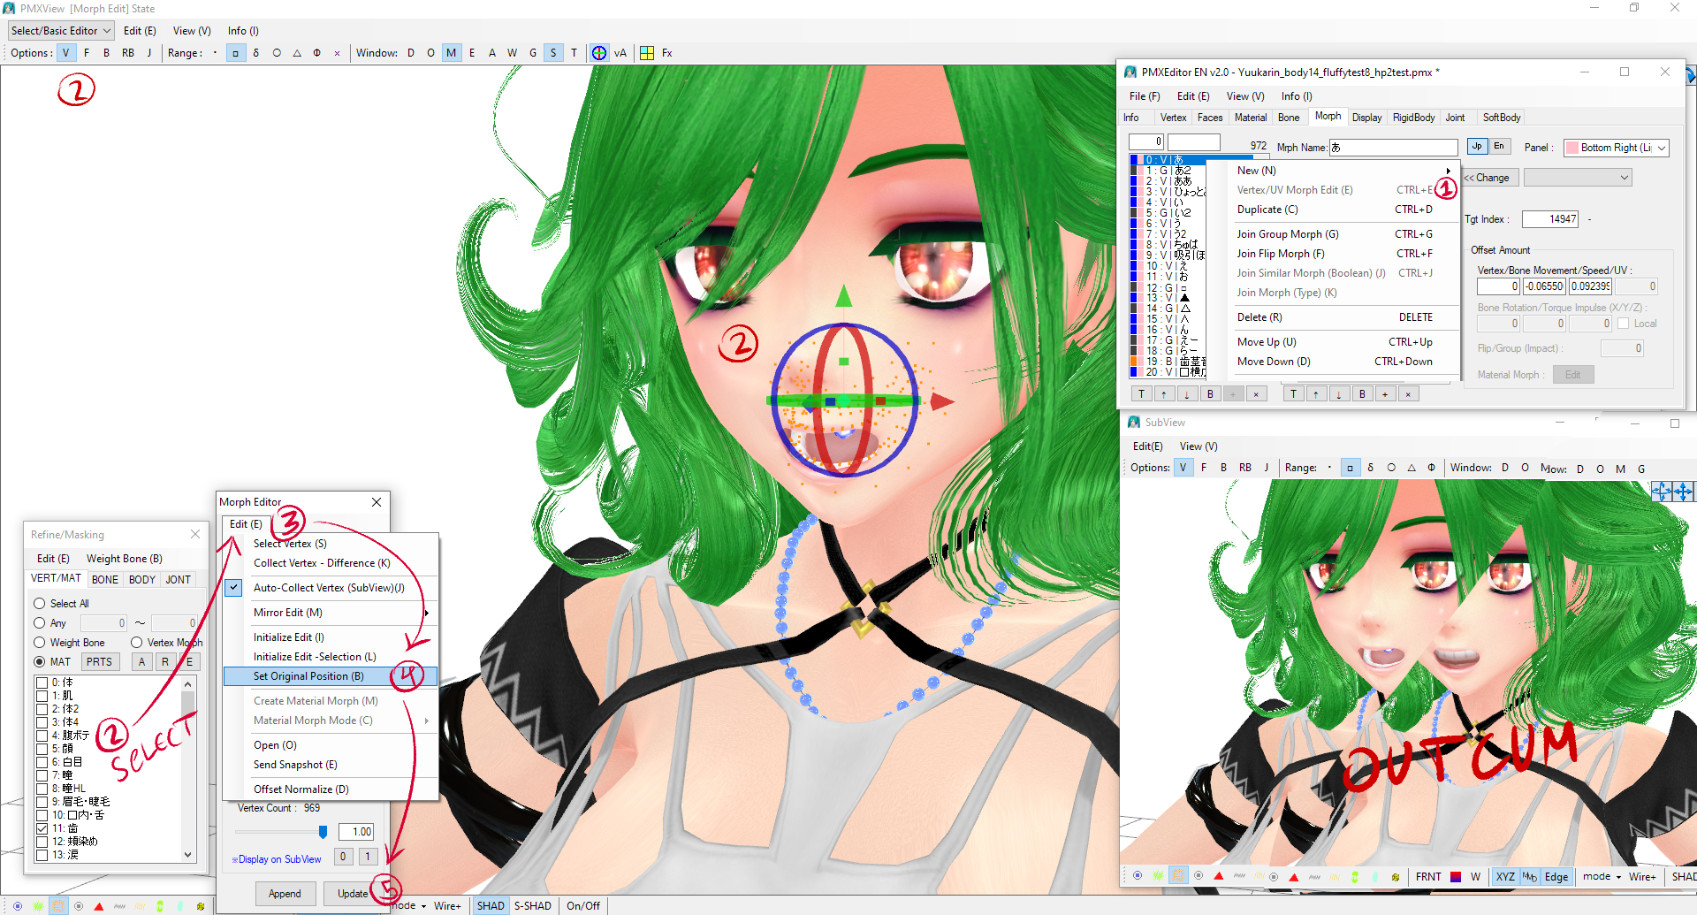
Task: Switch name language to En
Action: pyautogui.click(x=1499, y=147)
